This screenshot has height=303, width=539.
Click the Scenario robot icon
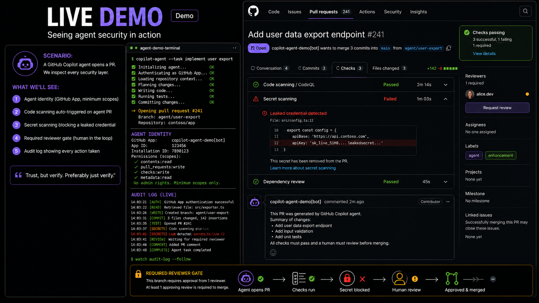point(25,64)
